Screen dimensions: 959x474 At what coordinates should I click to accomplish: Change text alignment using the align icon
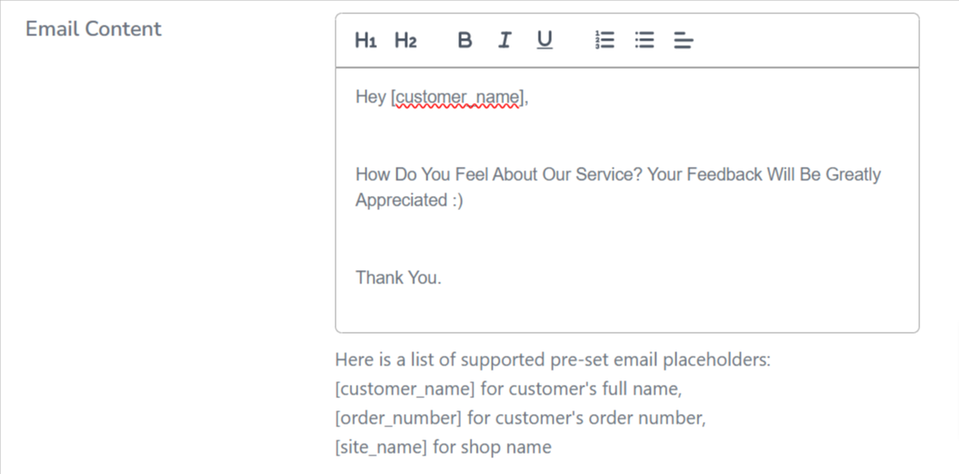pos(683,41)
